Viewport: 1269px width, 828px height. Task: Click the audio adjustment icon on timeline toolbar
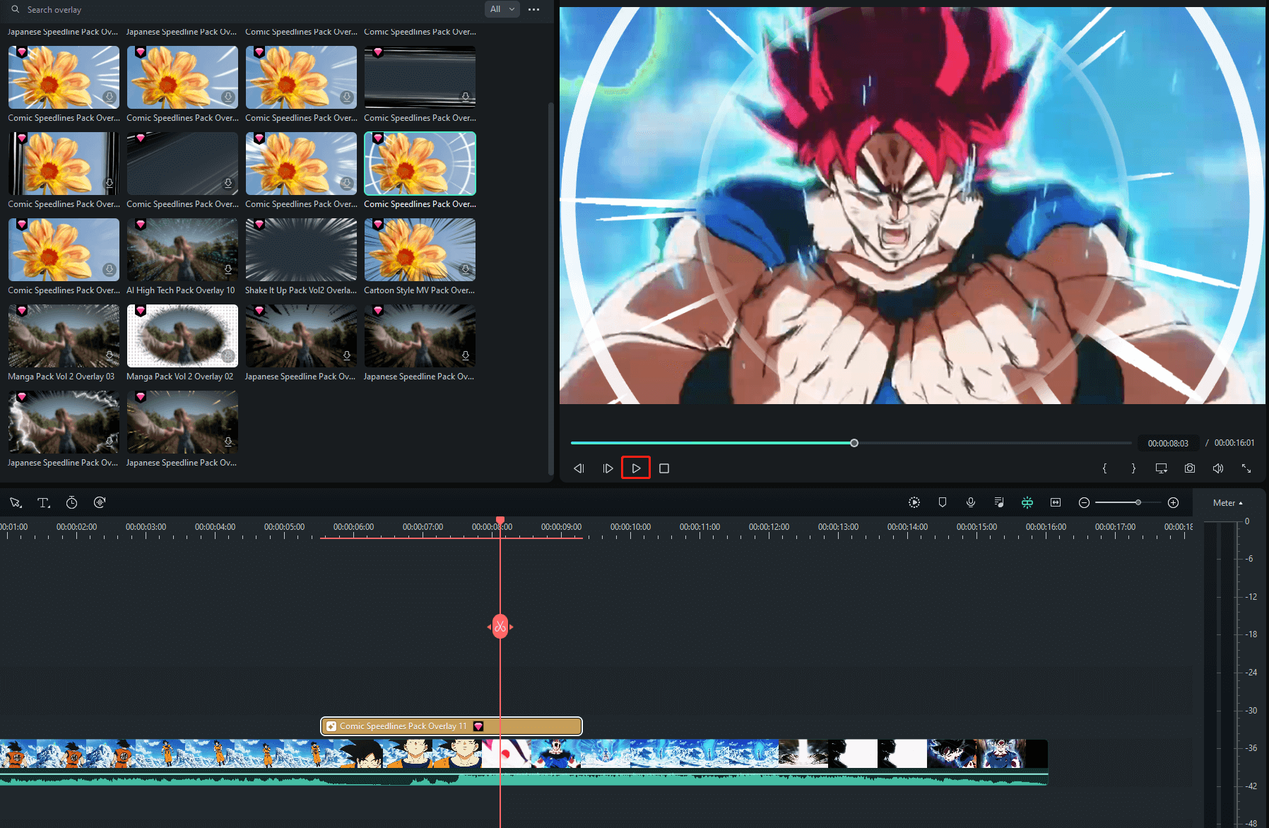tap(99, 502)
